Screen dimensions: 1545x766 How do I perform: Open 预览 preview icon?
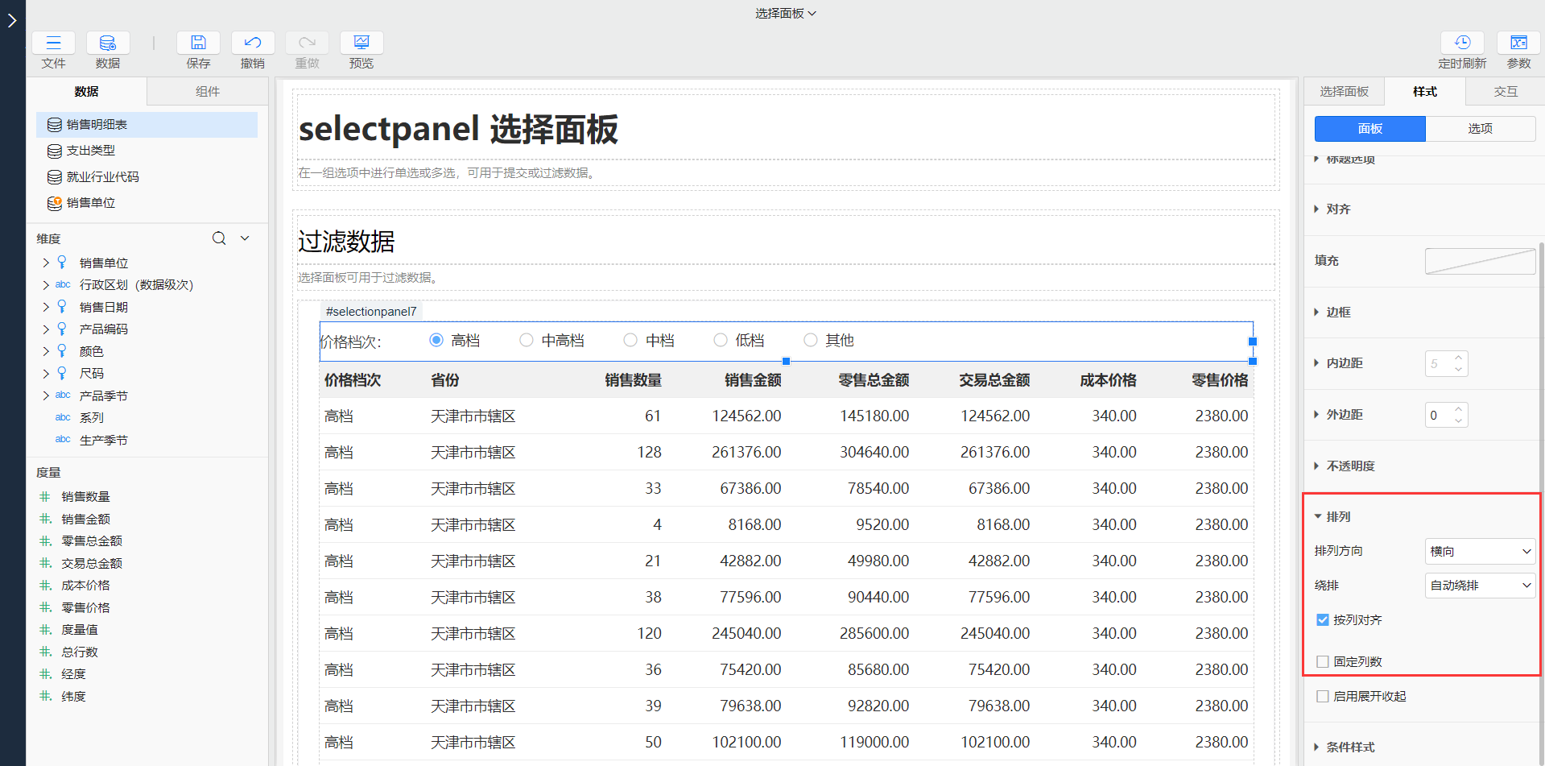(x=361, y=43)
